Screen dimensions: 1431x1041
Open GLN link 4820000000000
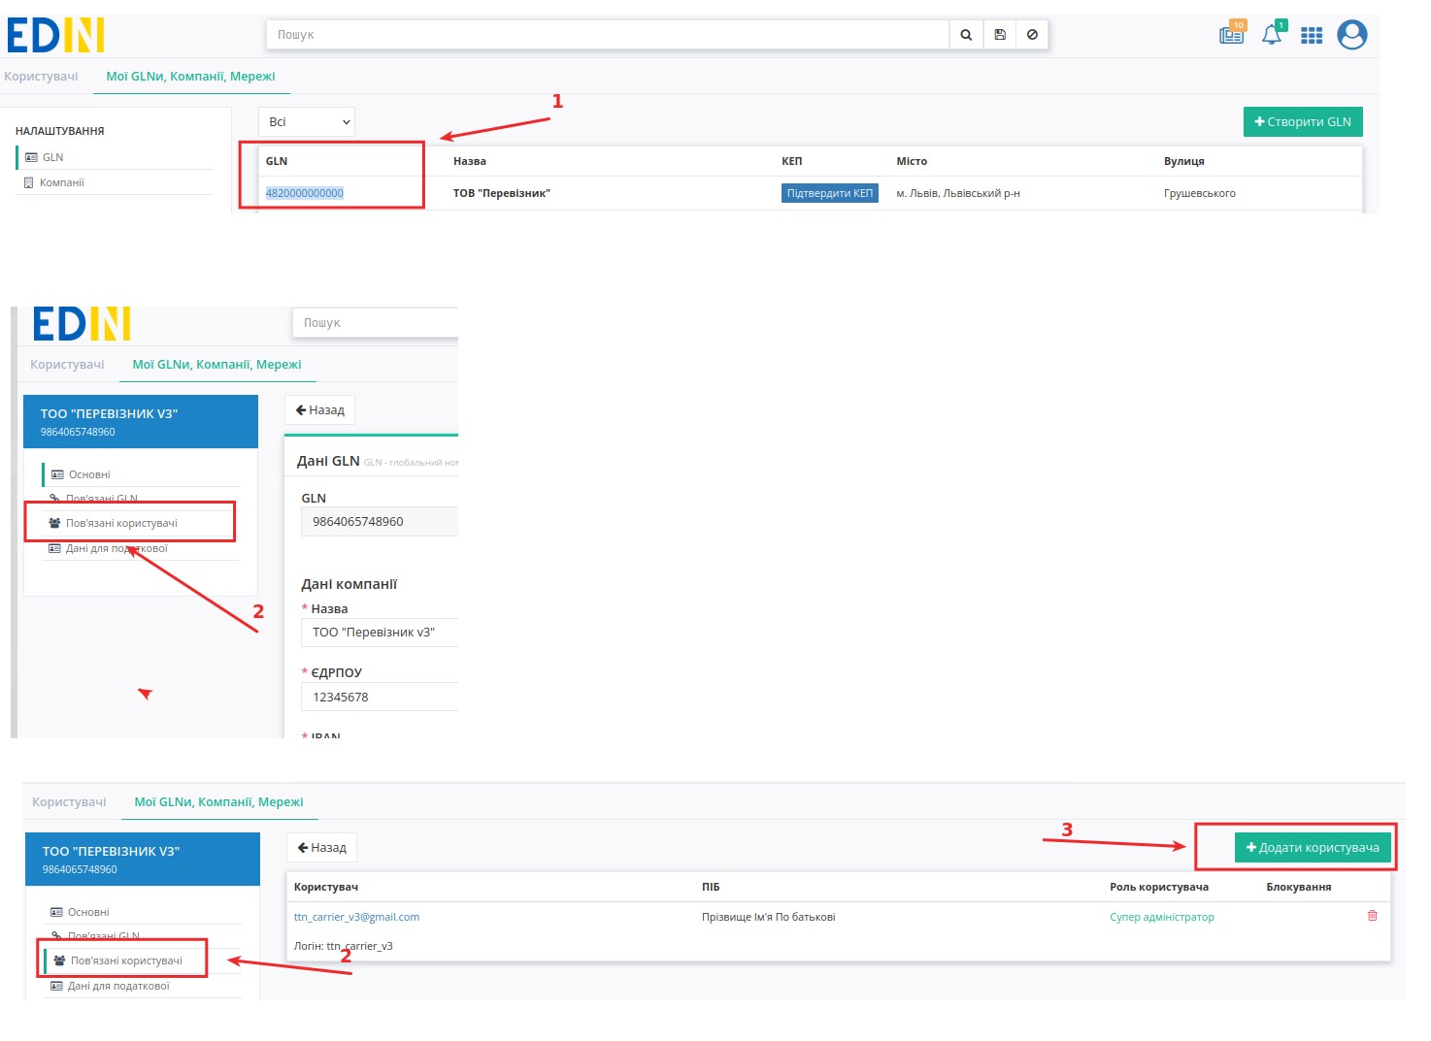304,193
